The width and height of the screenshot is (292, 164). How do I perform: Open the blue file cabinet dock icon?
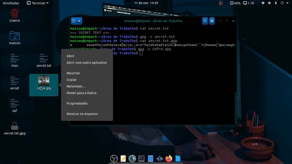click(x=151, y=159)
